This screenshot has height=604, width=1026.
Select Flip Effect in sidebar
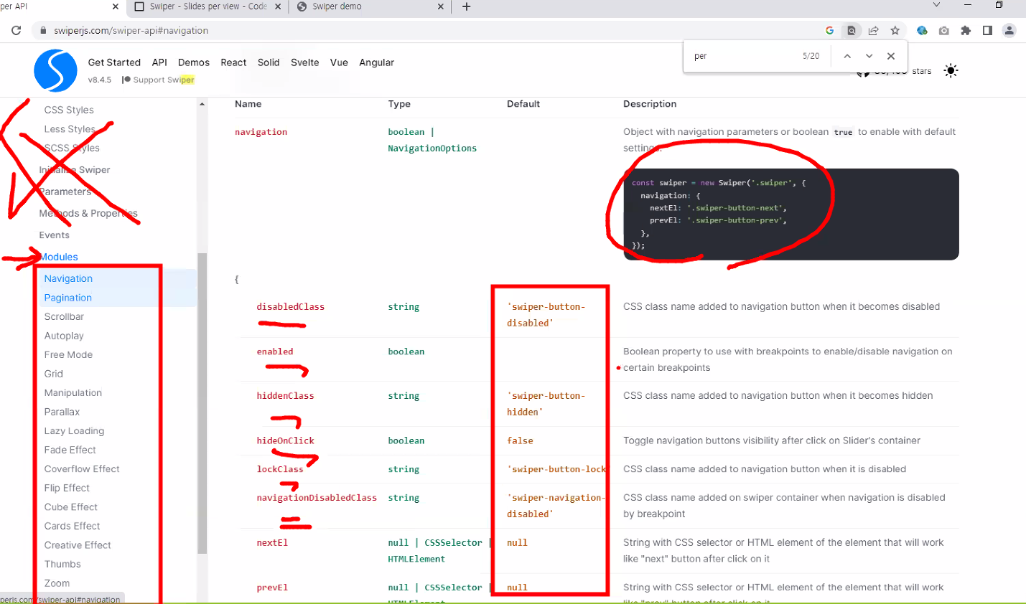click(x=67, y=488)
